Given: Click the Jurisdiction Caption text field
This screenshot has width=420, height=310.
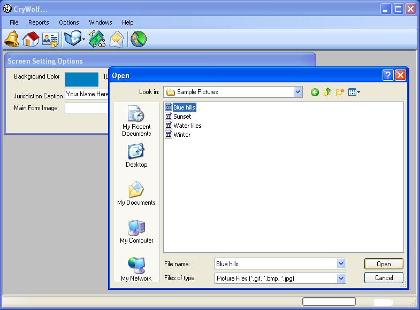Looking at the screenshot, I should click(87, 94).
